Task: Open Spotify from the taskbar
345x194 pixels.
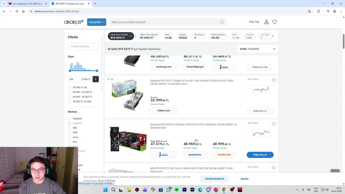Action: tap(177, 190)
